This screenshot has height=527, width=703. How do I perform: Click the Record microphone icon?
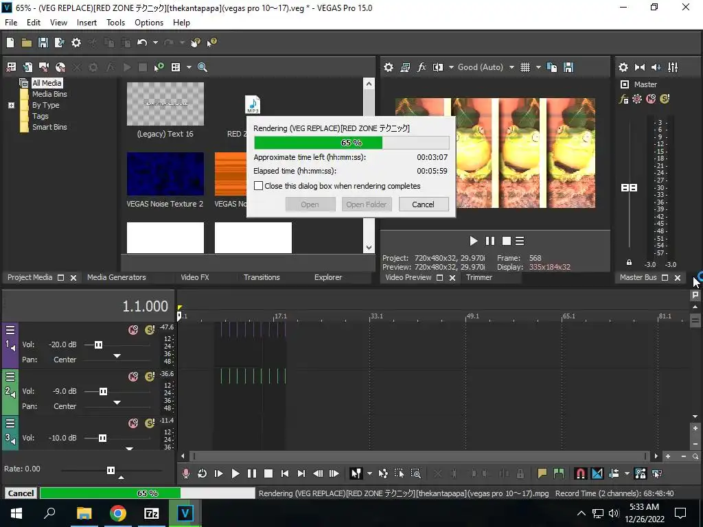185,473
